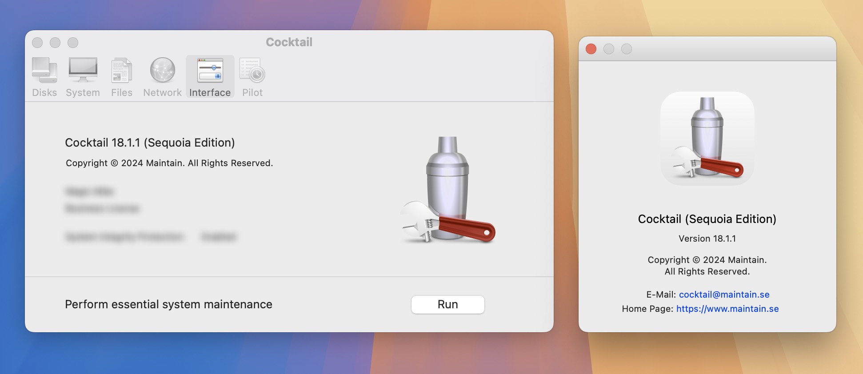Click the Cocktail app icon in About window

point(707,138)
